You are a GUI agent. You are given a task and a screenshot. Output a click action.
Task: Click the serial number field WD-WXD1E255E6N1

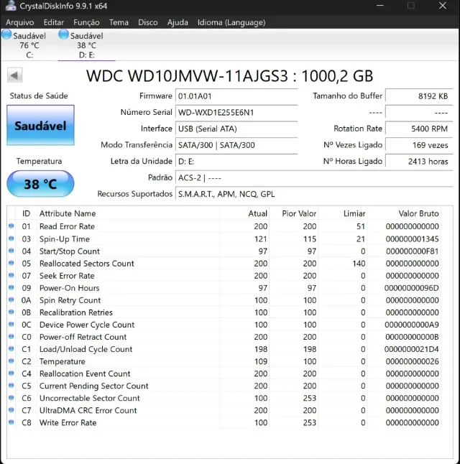236,113
